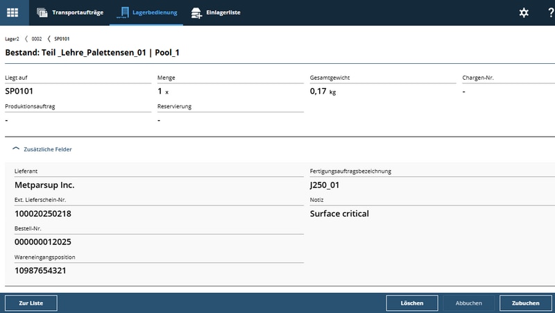This screenshot has height=313, width=555.
Task: Open the app launcher grid icon
Action: coord(12,12)
